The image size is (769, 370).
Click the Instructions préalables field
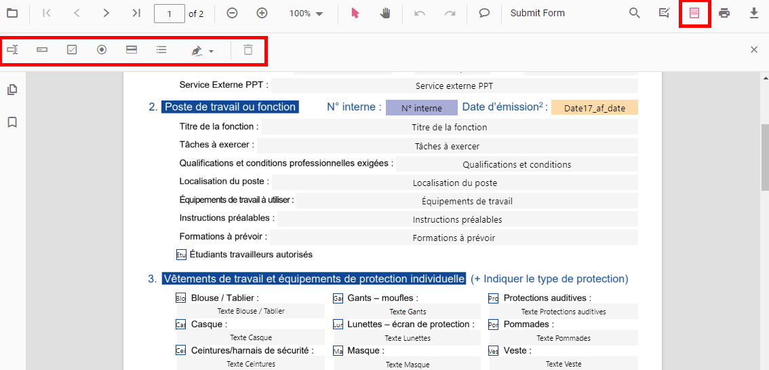tap(458, 219)
